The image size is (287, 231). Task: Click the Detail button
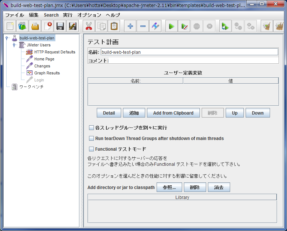(109, 113)
